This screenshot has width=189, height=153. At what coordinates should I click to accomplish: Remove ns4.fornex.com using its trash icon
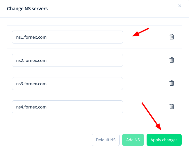click(x=172, y=106)
